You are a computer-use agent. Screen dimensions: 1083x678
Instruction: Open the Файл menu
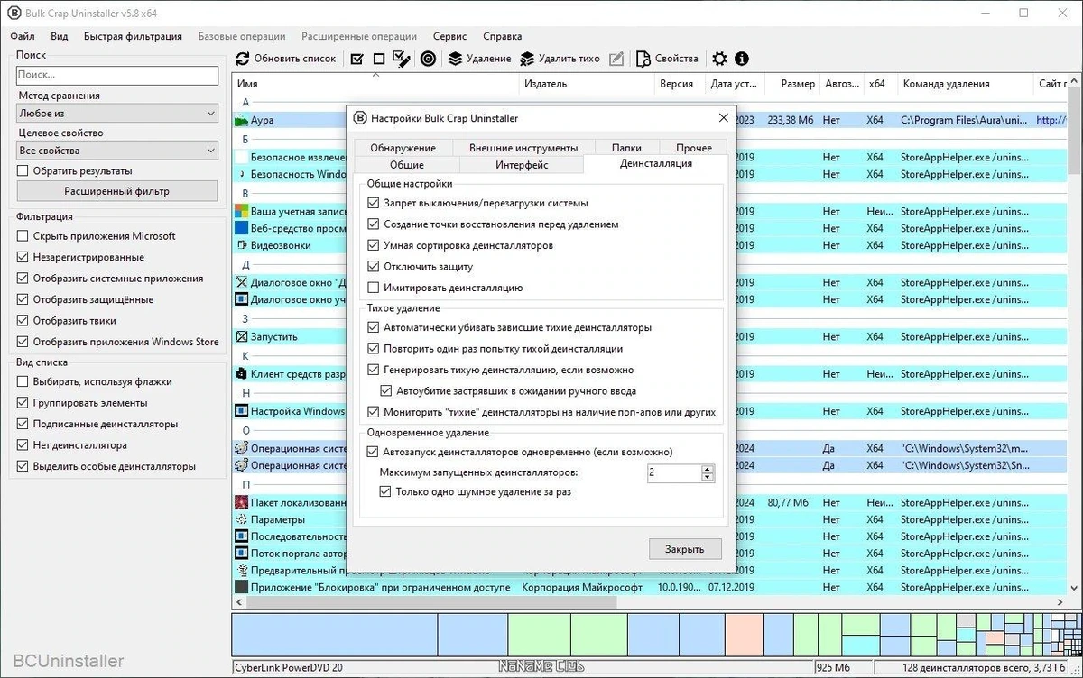(x=23, y=36)
